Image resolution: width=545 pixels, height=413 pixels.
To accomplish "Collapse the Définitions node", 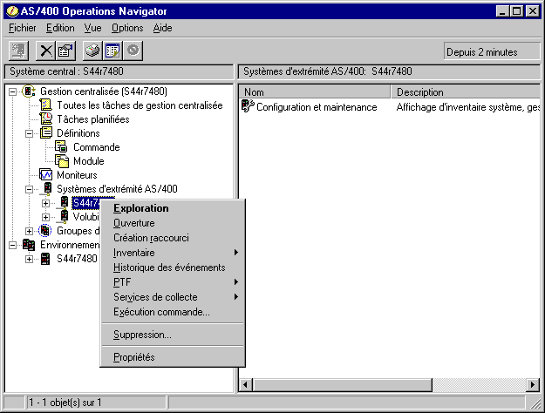I will [x=29, y=133].
